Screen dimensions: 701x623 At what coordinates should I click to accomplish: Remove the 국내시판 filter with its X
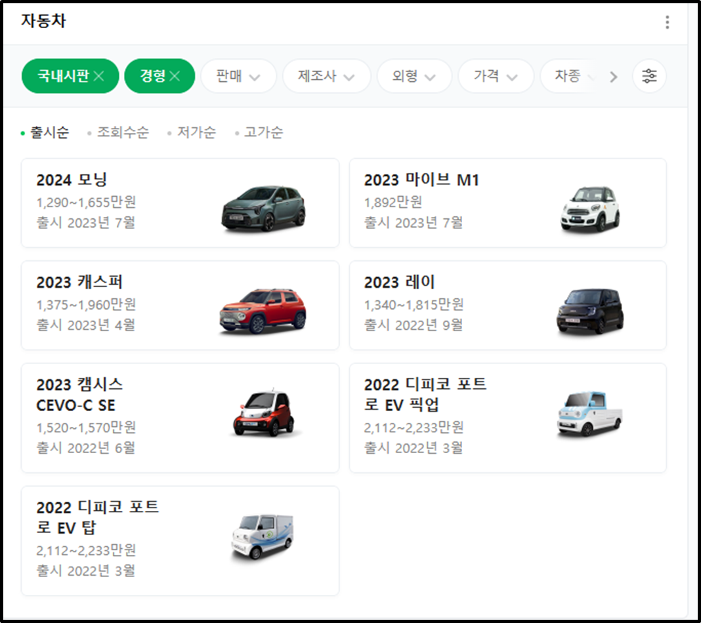(99, 76)
